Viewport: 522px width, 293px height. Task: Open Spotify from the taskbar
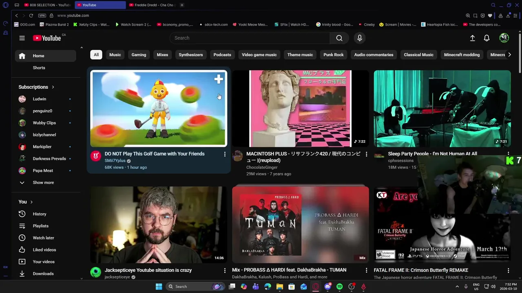click(x=339, y=286)
